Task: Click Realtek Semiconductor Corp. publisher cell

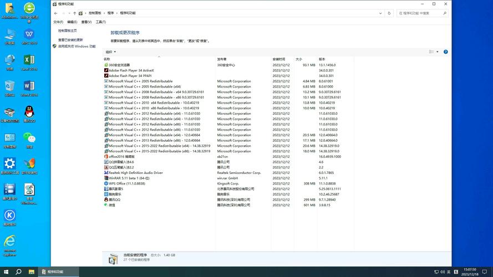Action: click(239, 173)
